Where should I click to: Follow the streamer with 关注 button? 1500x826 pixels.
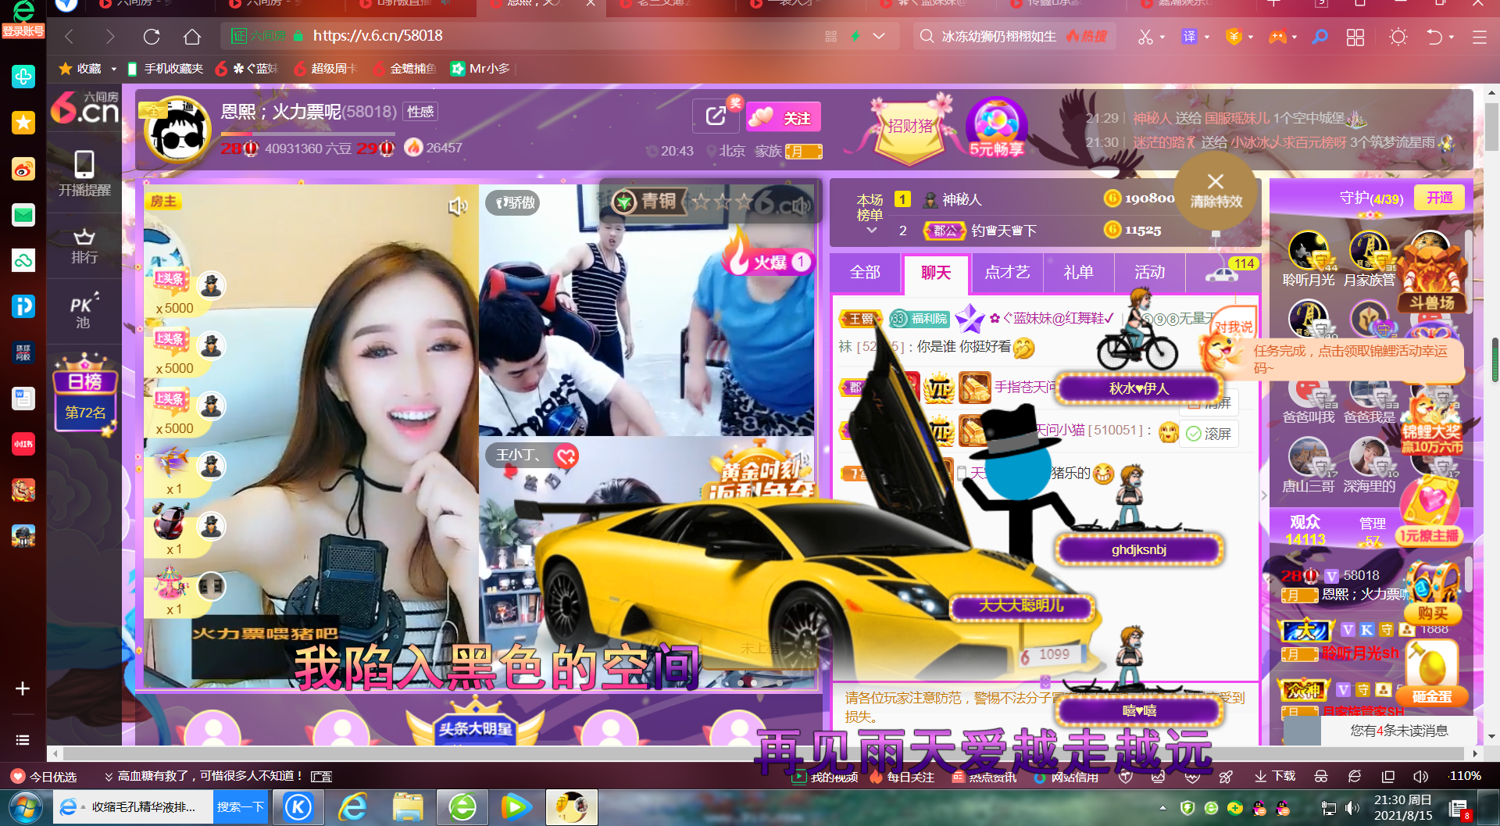(784, 117)
